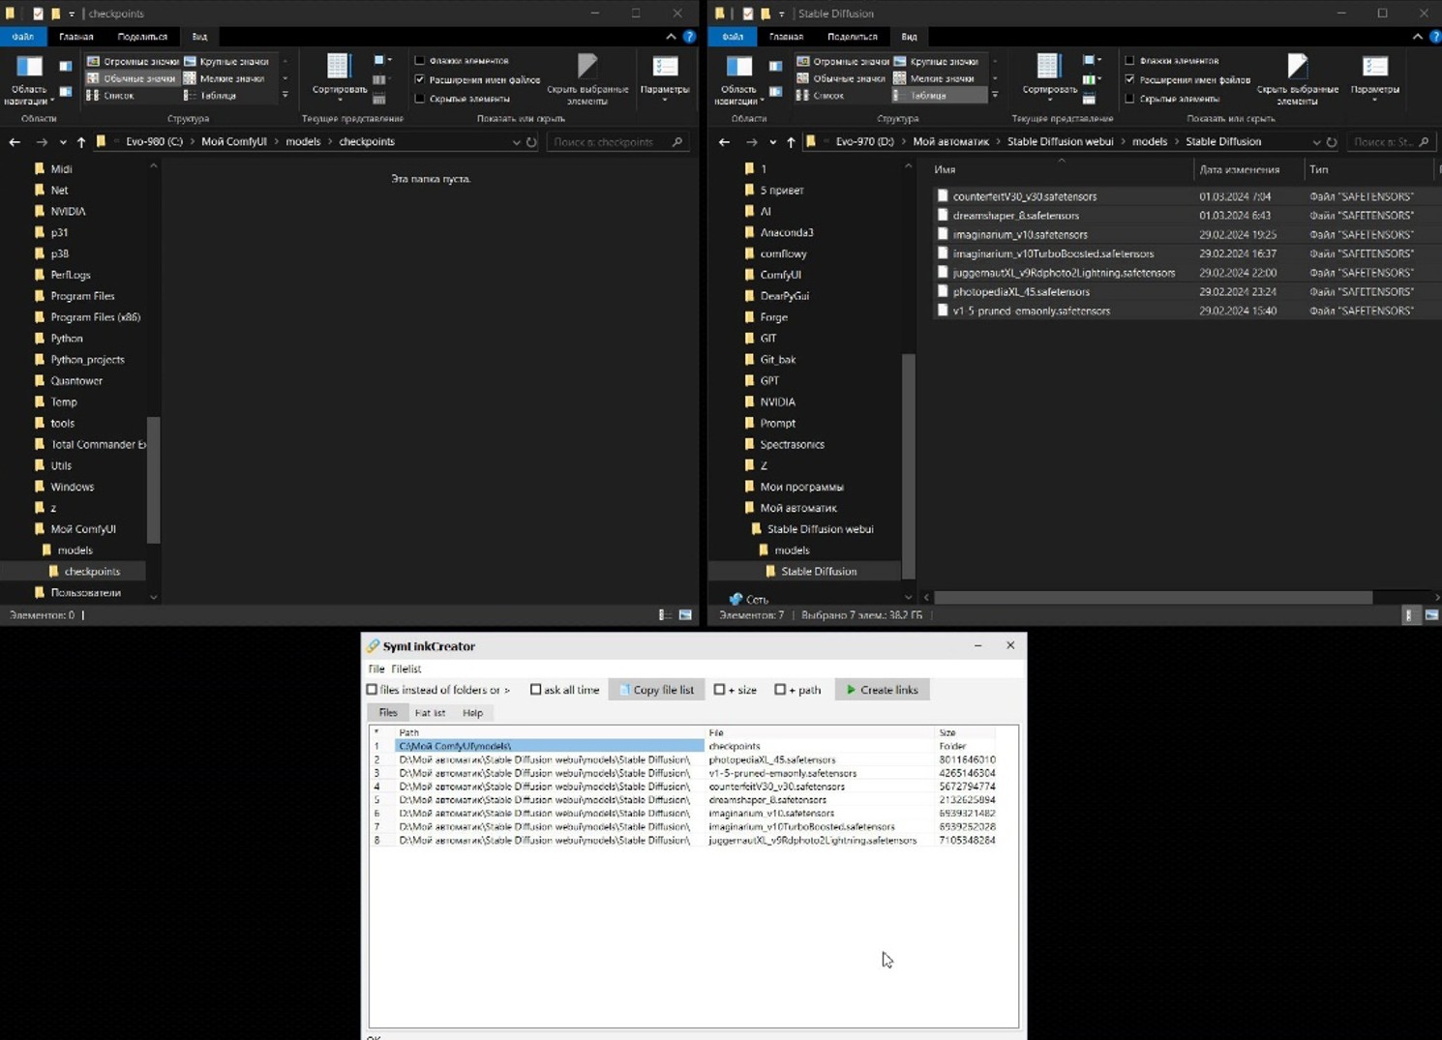Open quick access toolbar dropdown in checkpoints title bar
This screenshot has height=1040, width=1442.
click(72, 14)
